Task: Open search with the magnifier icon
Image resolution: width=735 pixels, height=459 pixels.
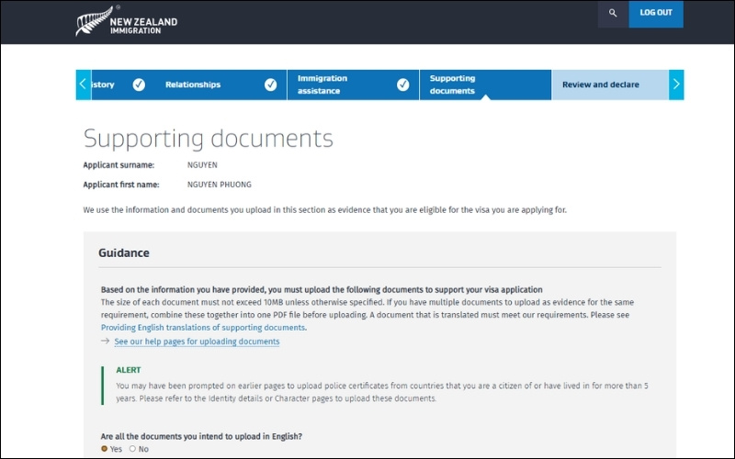Action: 613,13
